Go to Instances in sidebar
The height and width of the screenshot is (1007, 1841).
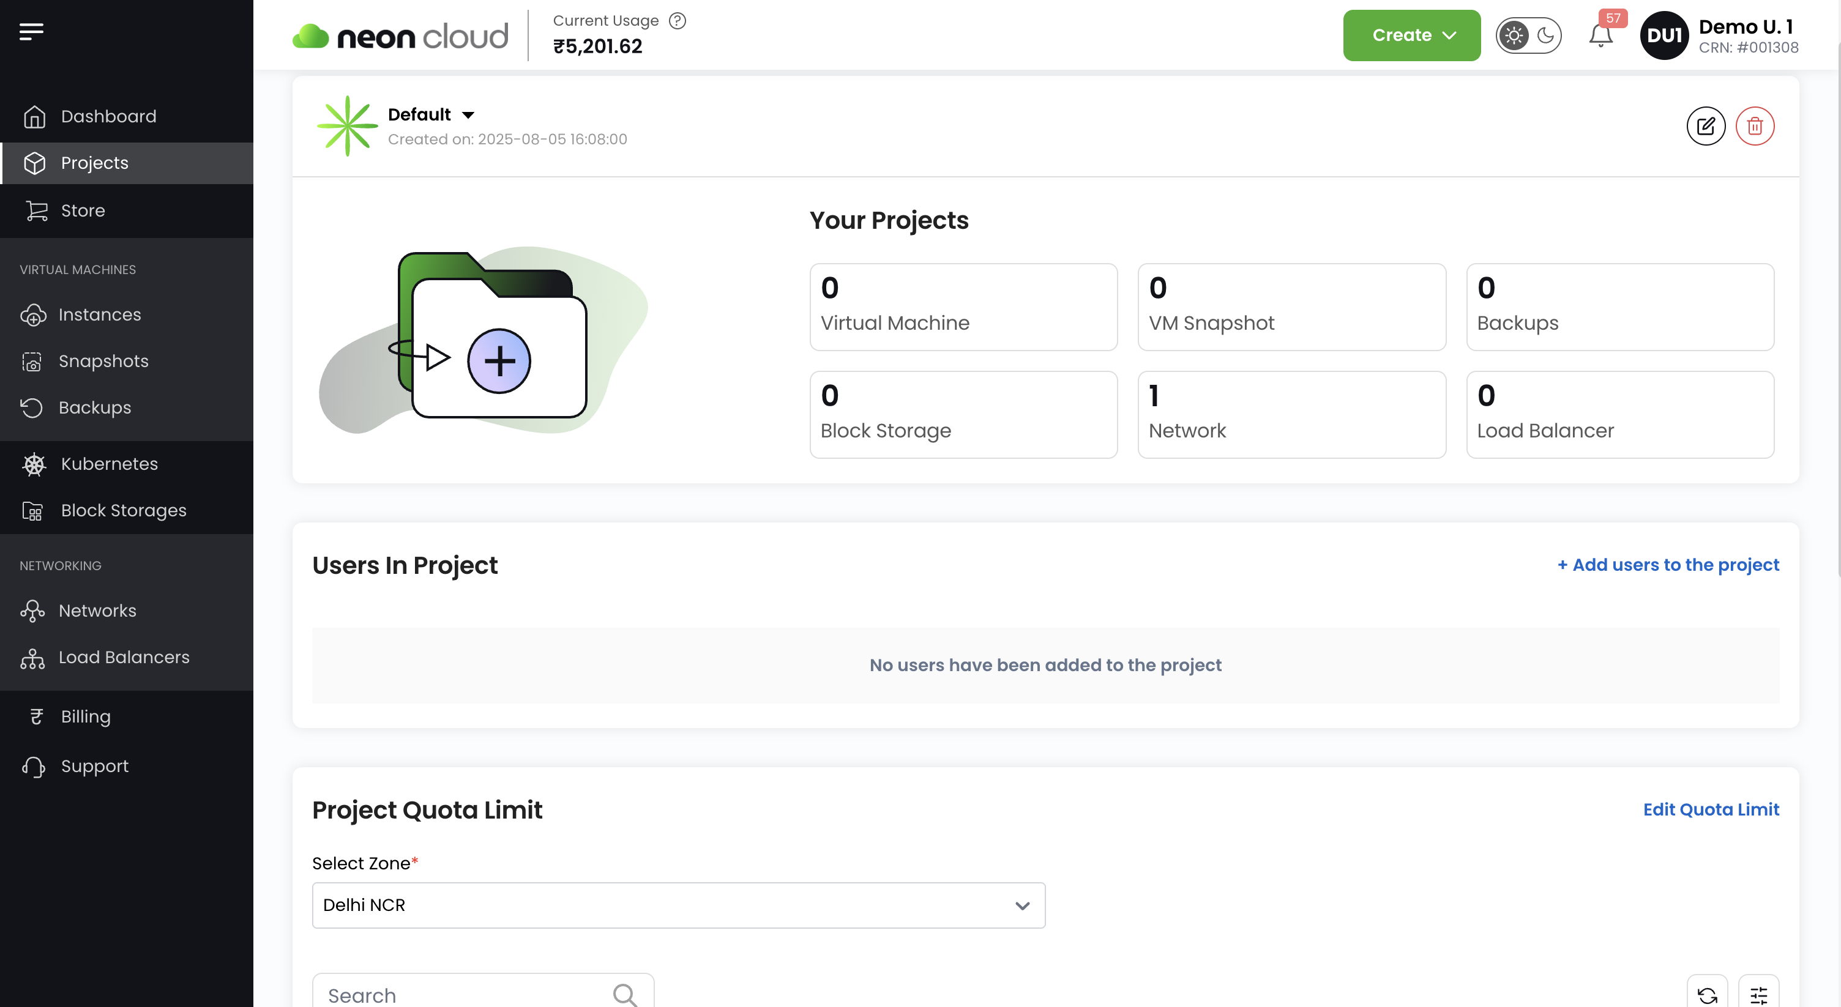point(100,314)
